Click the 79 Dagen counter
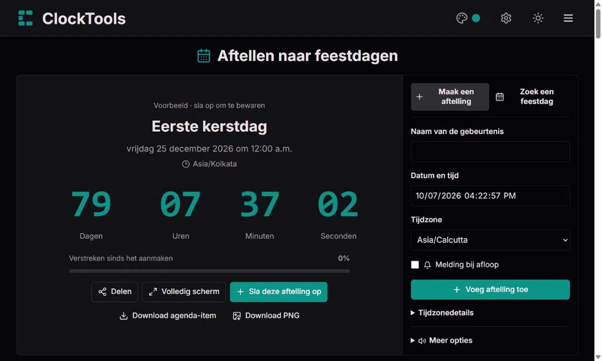The height and width of the screenshot is (361, 602). point(91,214)
